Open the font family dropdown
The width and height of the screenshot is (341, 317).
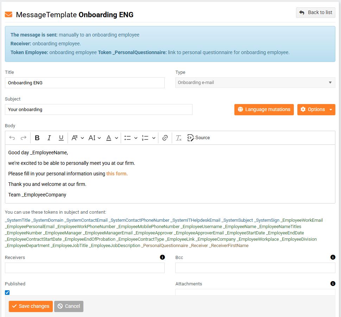[77, 138]
